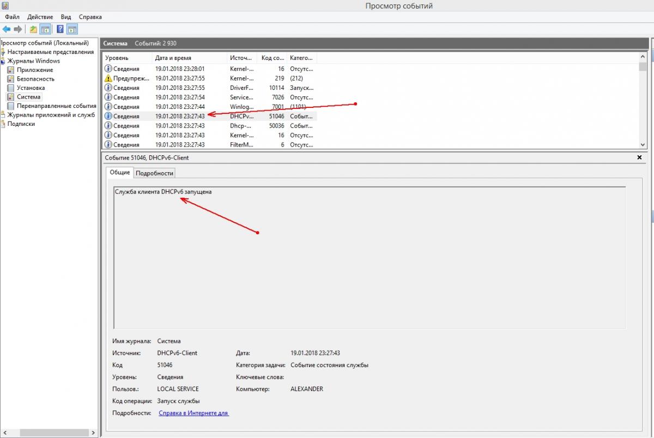Image resolution: width=654 pixels, height=438 pixels.
Task: Expand Настраиваемые представления node
Action: point(3,52)
